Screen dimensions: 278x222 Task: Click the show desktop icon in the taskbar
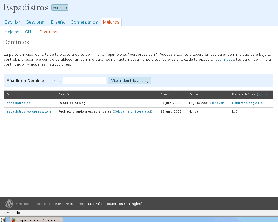[3, 220]
